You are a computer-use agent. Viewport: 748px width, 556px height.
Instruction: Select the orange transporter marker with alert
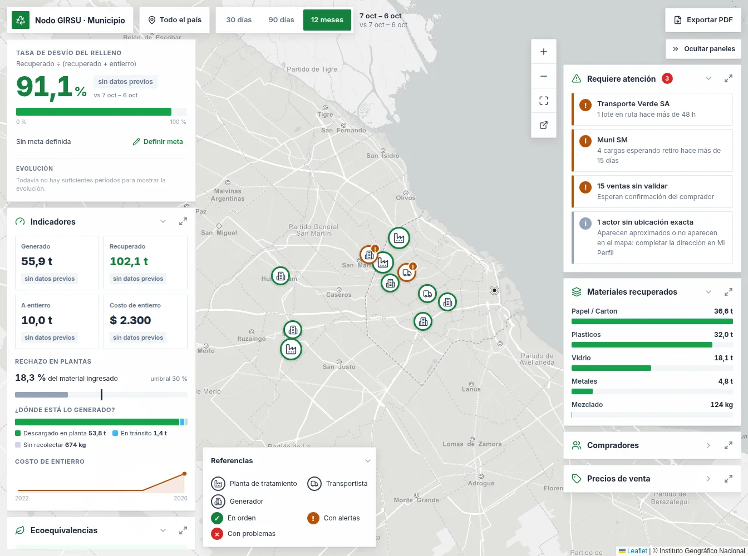[407, 272]
